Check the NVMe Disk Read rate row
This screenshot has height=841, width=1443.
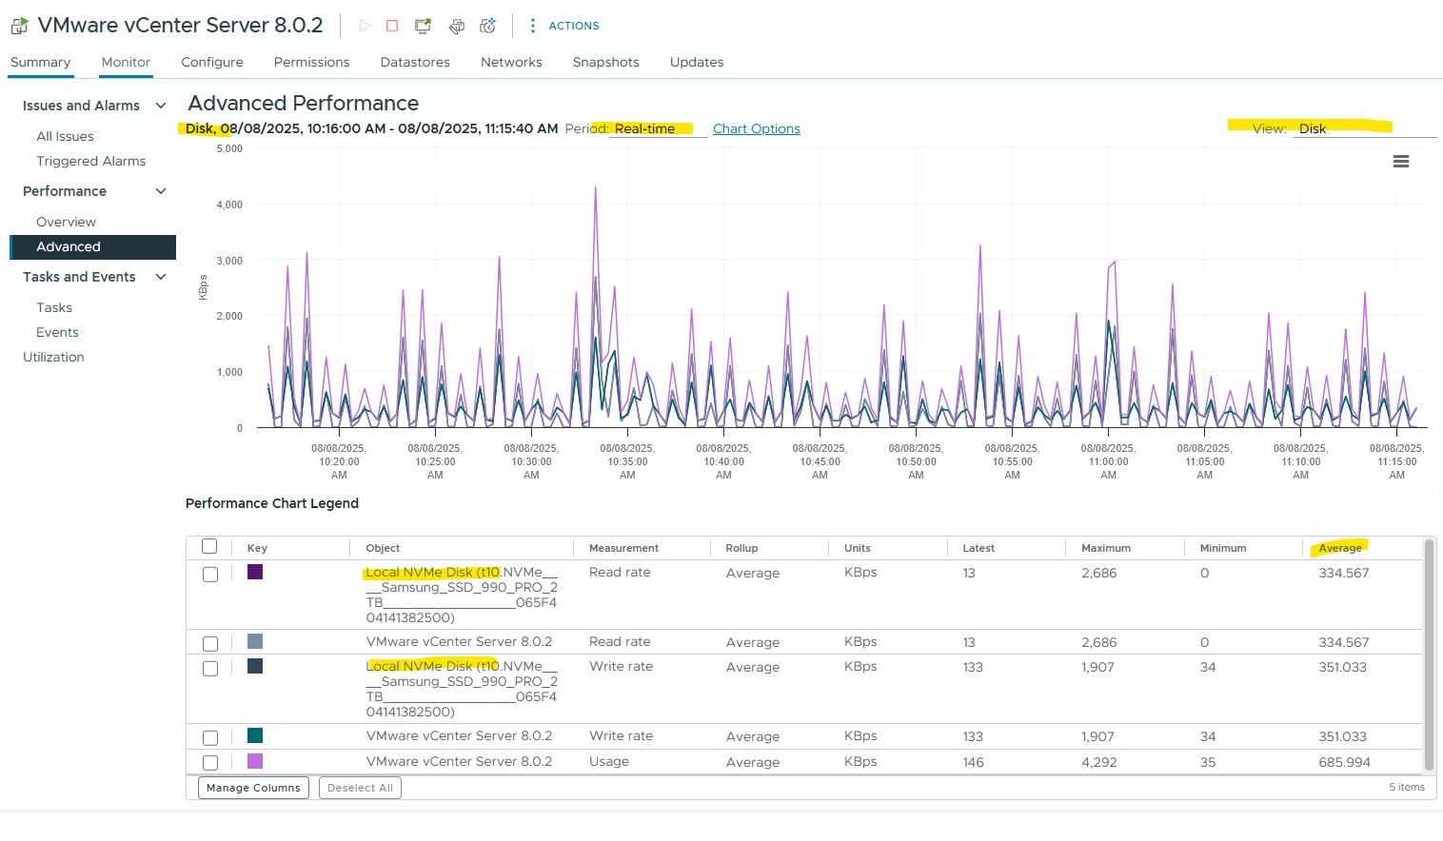tap(210, 575)
